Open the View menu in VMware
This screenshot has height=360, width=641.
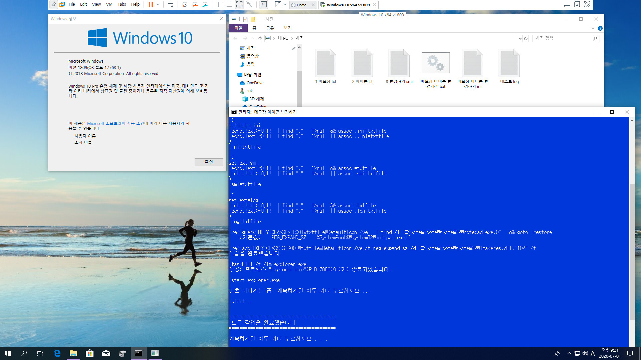pos(96,4)
